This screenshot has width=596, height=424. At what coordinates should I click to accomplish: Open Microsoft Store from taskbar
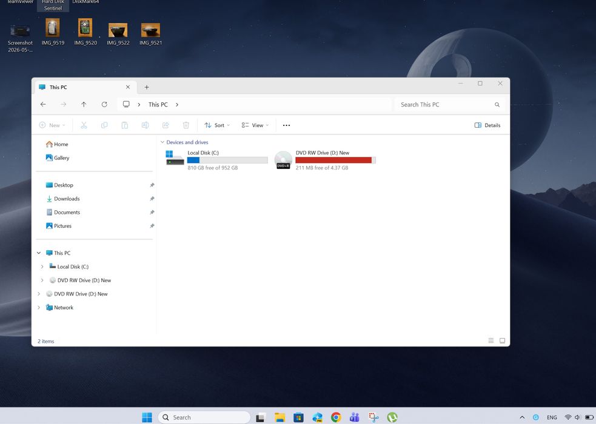click(x=298, y=417)
